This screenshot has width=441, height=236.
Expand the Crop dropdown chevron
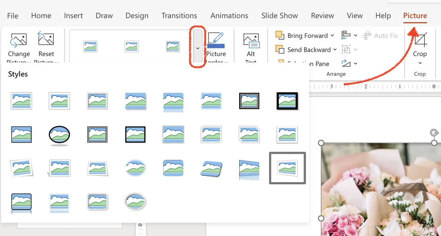point(420,63)
